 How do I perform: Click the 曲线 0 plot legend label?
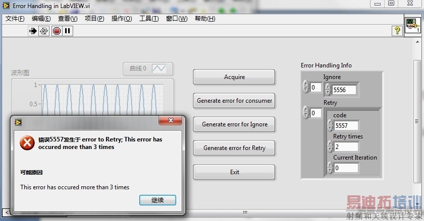138,68
